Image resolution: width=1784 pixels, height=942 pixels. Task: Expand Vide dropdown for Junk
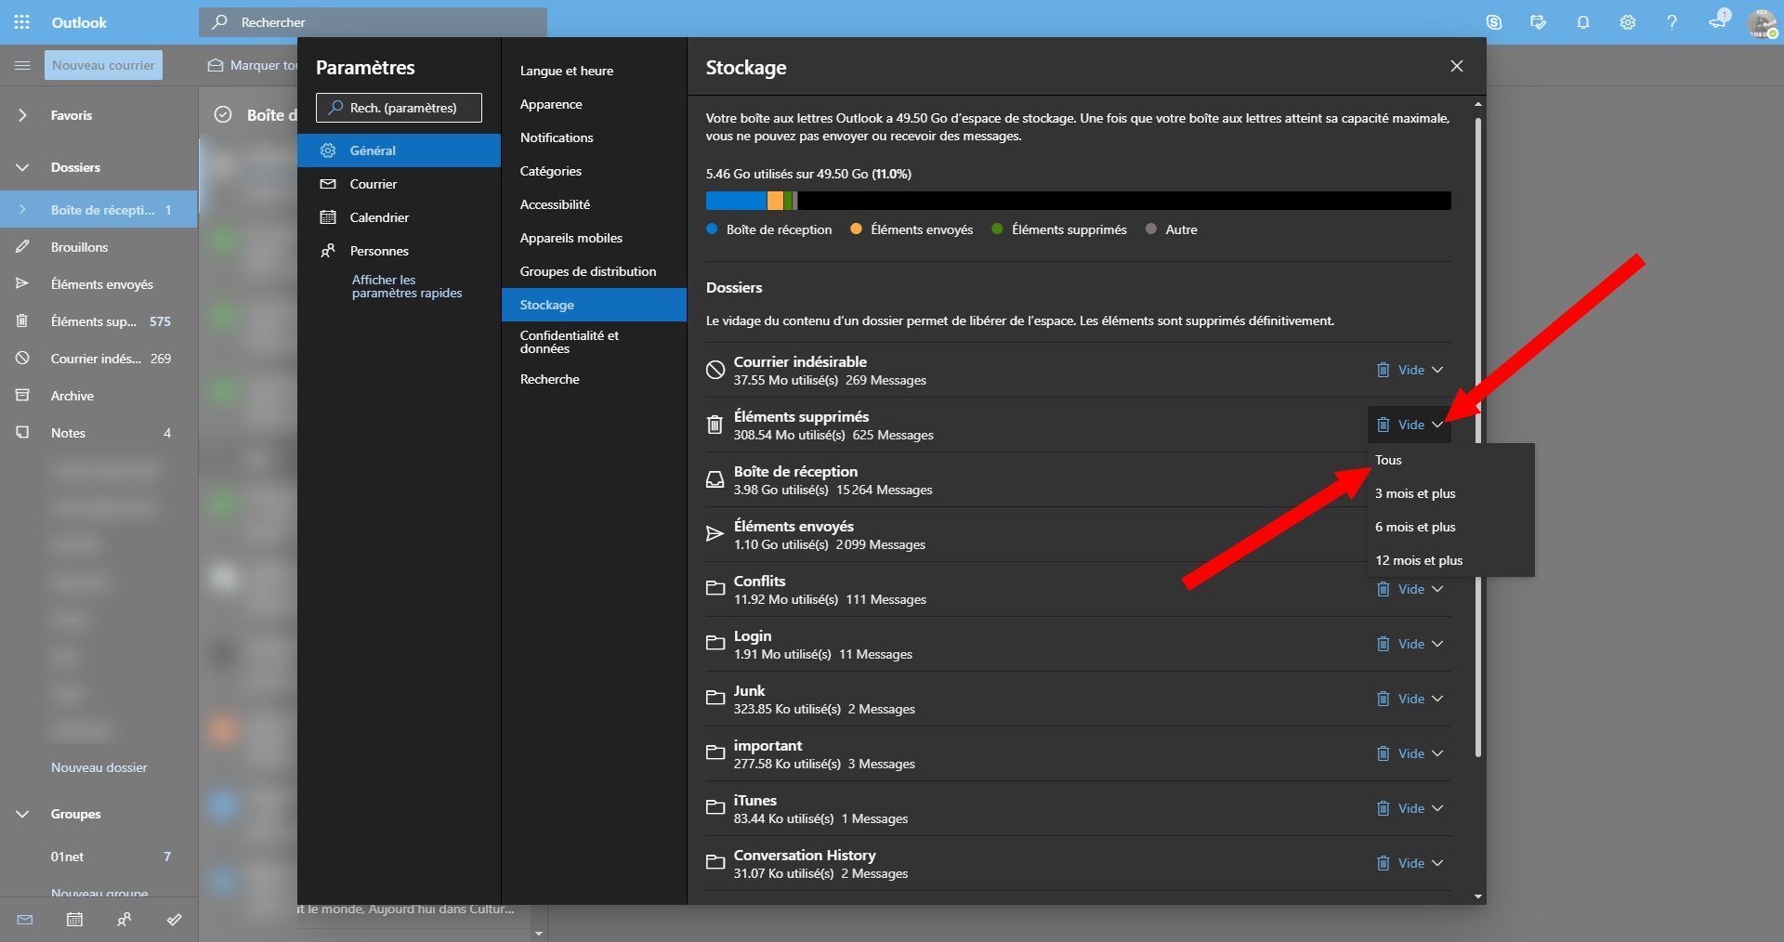(x=1437, y=699)
